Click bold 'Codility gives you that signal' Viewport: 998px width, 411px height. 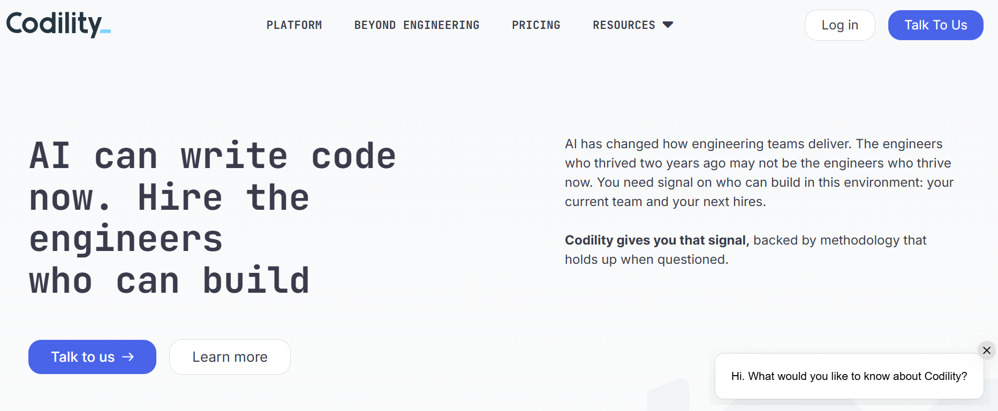click(x=655, y=240)
